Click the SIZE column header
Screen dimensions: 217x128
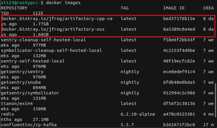tap(38, 13)
